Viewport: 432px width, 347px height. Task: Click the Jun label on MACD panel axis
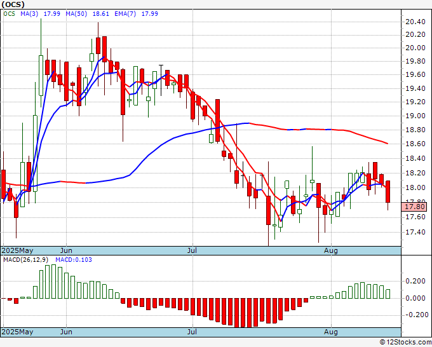(x=66, y=332)
